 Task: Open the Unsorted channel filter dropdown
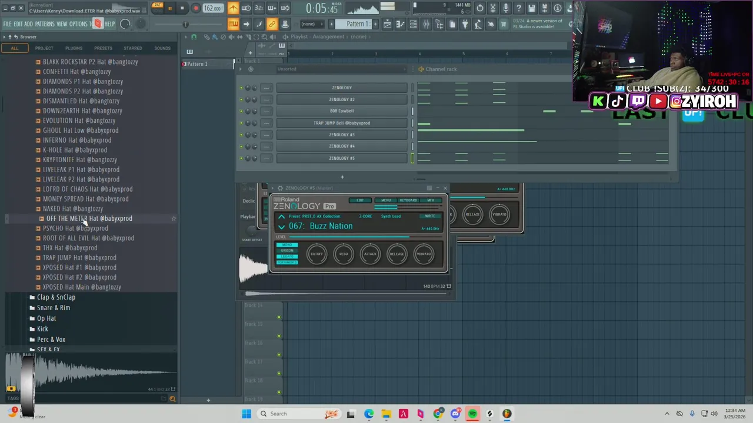(341, 69)
